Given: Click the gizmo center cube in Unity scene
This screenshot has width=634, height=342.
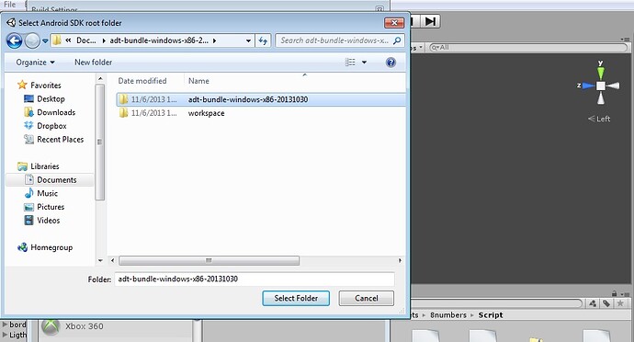Looking at the screenshot, I should point(601,85).
